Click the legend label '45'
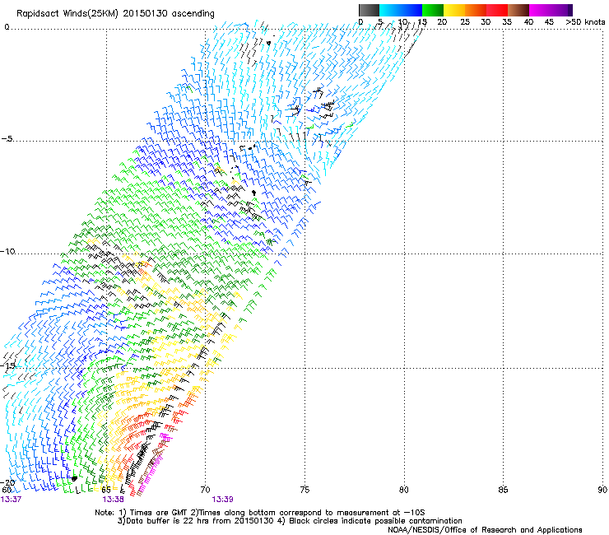 tap(549, 22)
